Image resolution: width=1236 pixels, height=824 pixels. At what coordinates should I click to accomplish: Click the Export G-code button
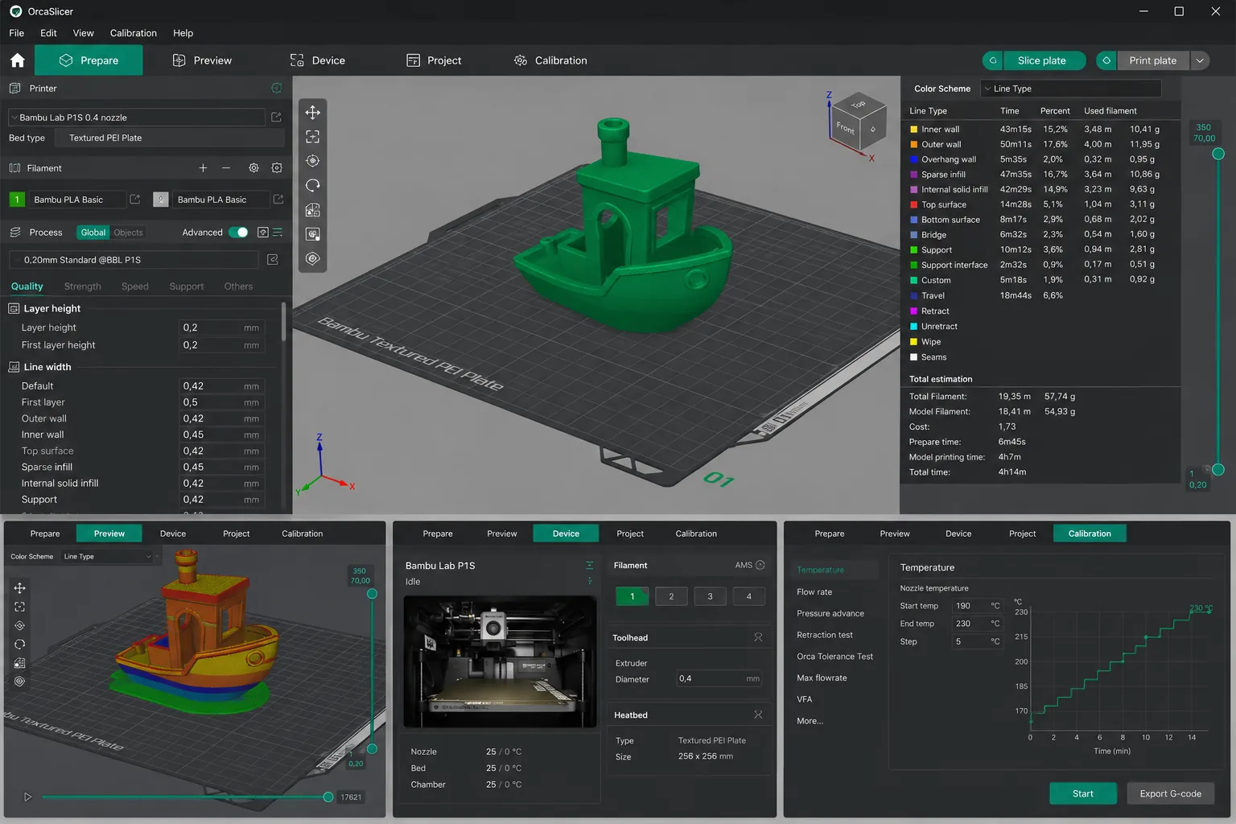coord(1171,793)
